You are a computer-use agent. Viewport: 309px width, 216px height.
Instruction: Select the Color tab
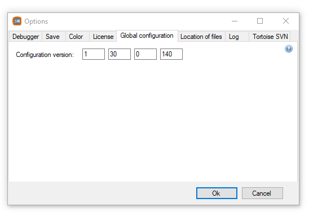[77, 37]
